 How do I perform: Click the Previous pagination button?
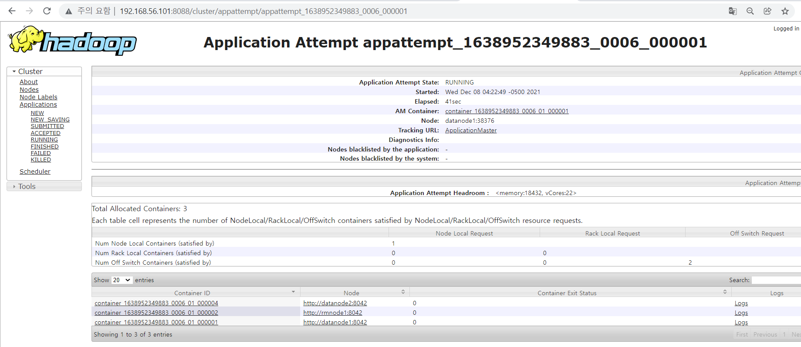point(765,334)
